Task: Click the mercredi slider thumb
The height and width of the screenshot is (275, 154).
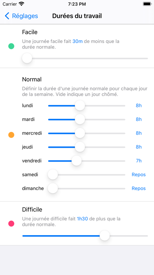Action: (x=80, y=133)
